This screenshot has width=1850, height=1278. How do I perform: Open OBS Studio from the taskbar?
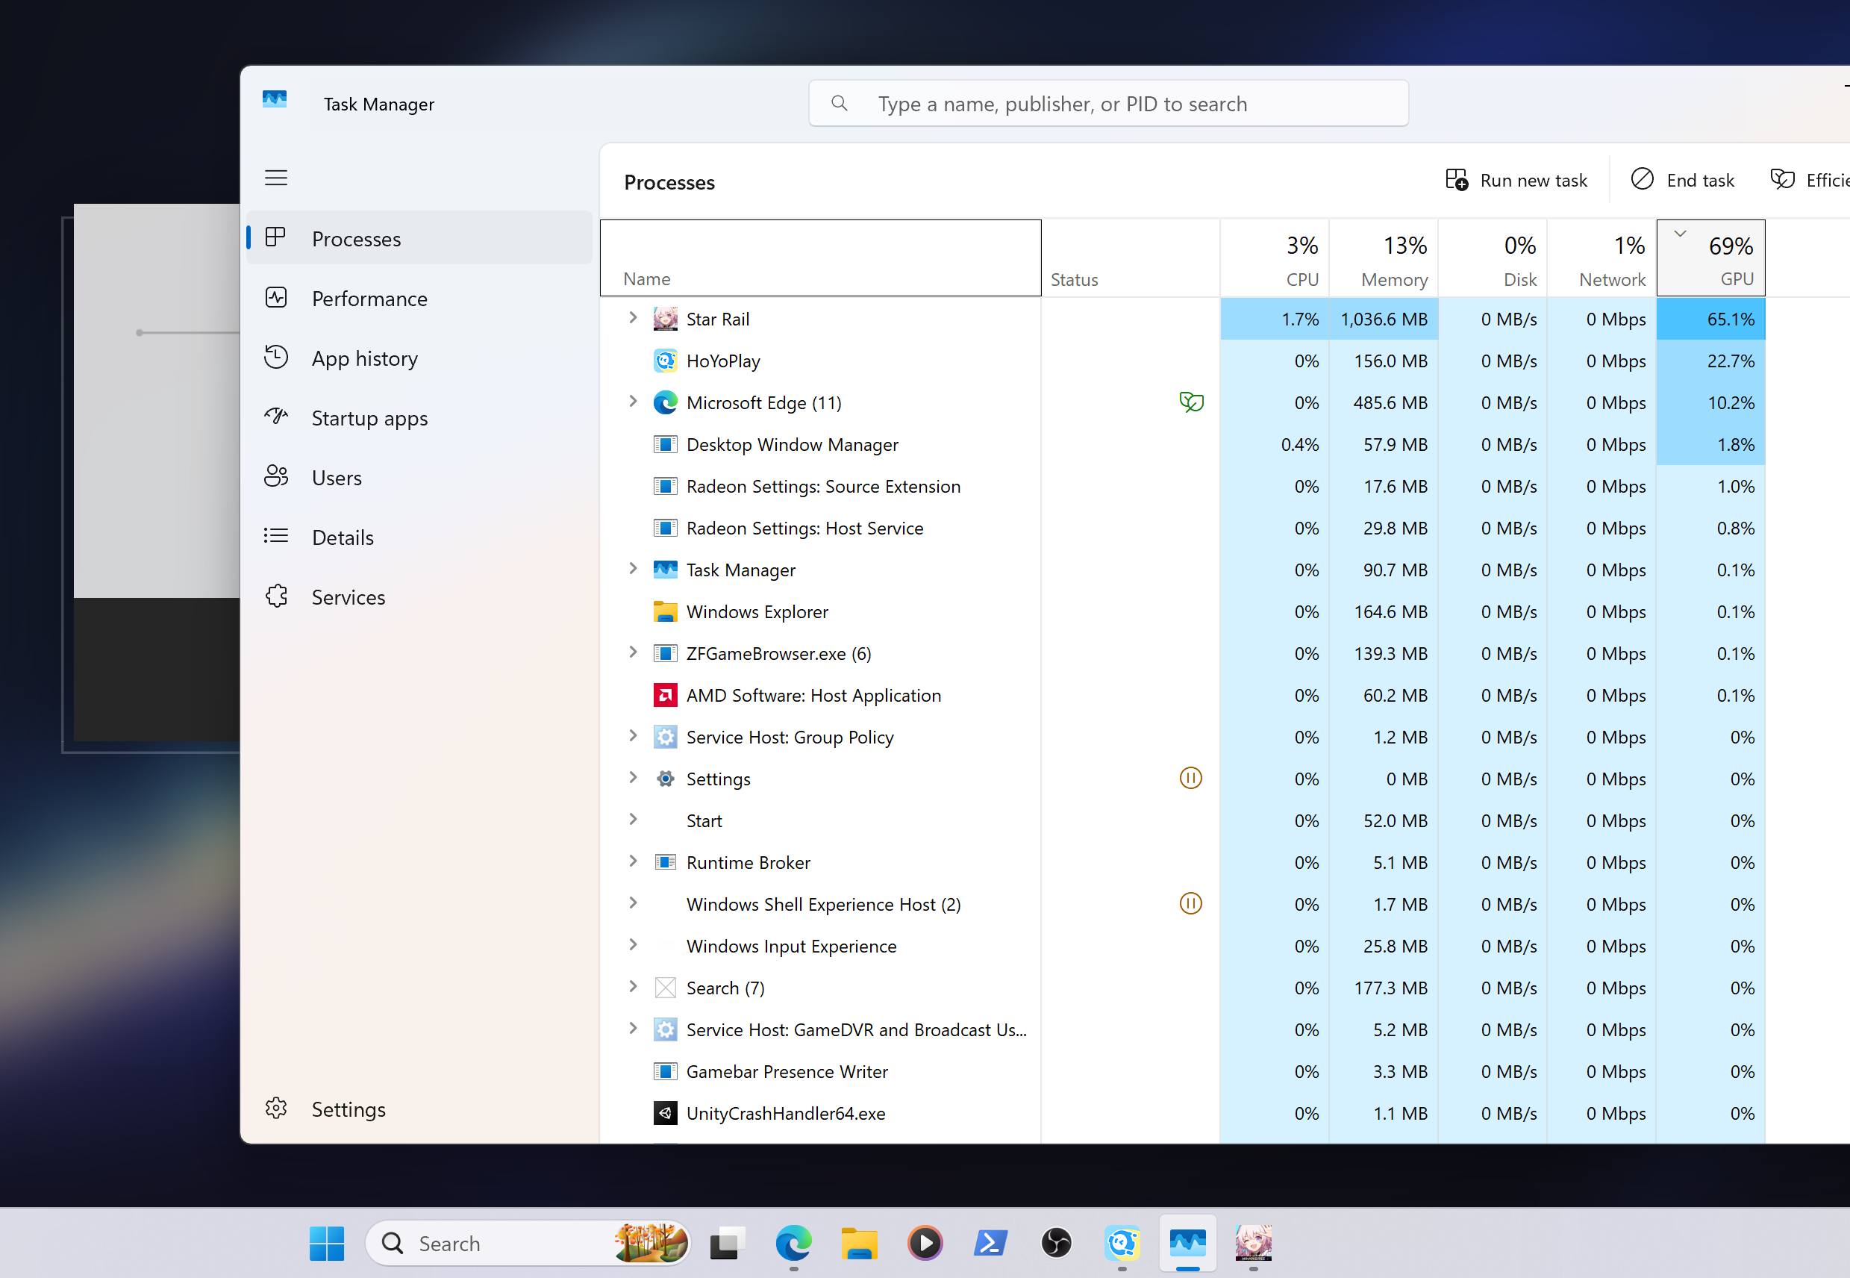tap(1056, 1243)
